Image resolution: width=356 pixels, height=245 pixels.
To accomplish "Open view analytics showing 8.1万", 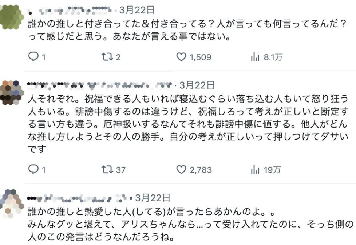I will click(x=255, y=57).
